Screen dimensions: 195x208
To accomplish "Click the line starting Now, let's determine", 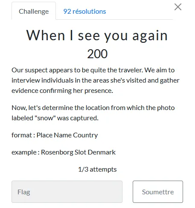I will pyautogui.click(x=93, y=108).
